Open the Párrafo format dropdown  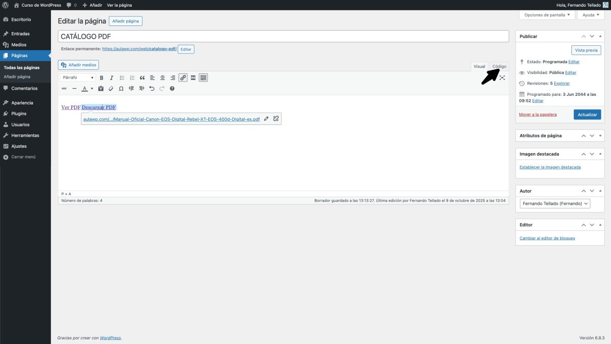(x=78, y=78)
